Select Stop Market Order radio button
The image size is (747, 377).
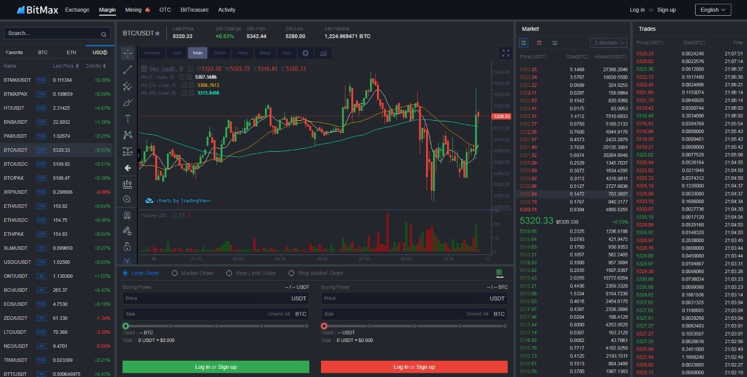tap(291, 273)
